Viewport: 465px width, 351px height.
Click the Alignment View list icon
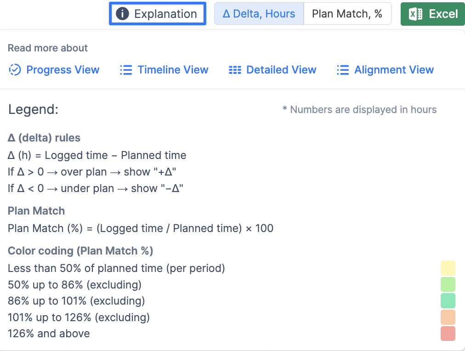coord(343,70)
